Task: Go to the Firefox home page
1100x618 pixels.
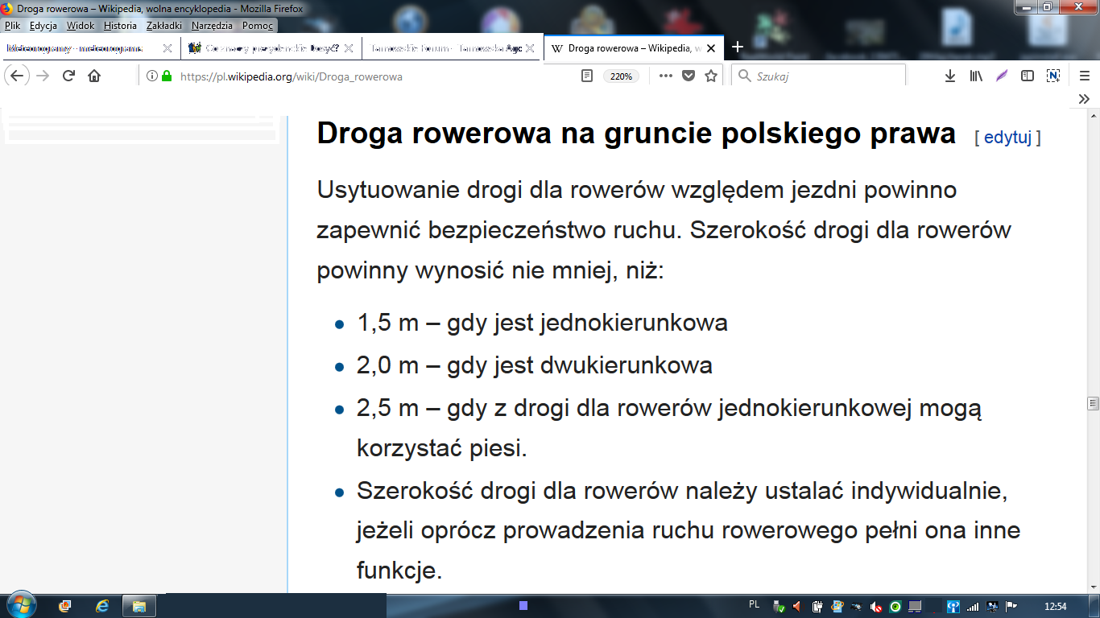Action: [94, 76]
